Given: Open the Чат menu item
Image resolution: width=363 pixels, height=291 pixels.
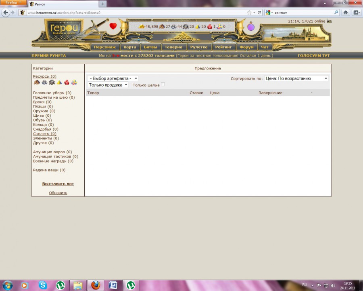Looking at the screenshot, I should [265, 47].
